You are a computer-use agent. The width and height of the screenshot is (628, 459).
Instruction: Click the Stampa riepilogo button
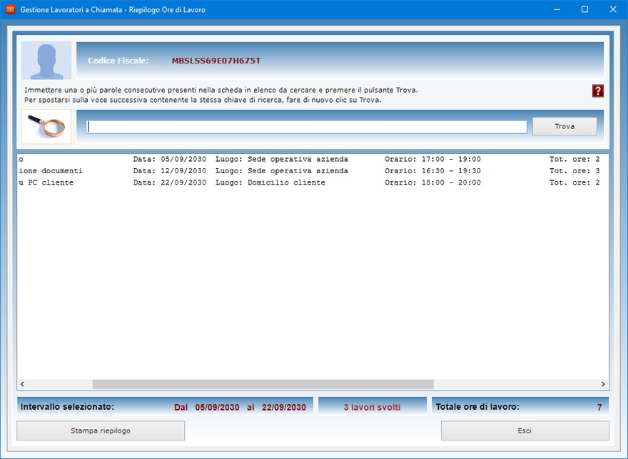[x=101, y=430]
